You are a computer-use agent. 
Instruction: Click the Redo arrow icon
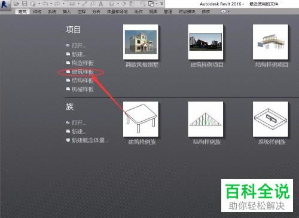[57, 4]
